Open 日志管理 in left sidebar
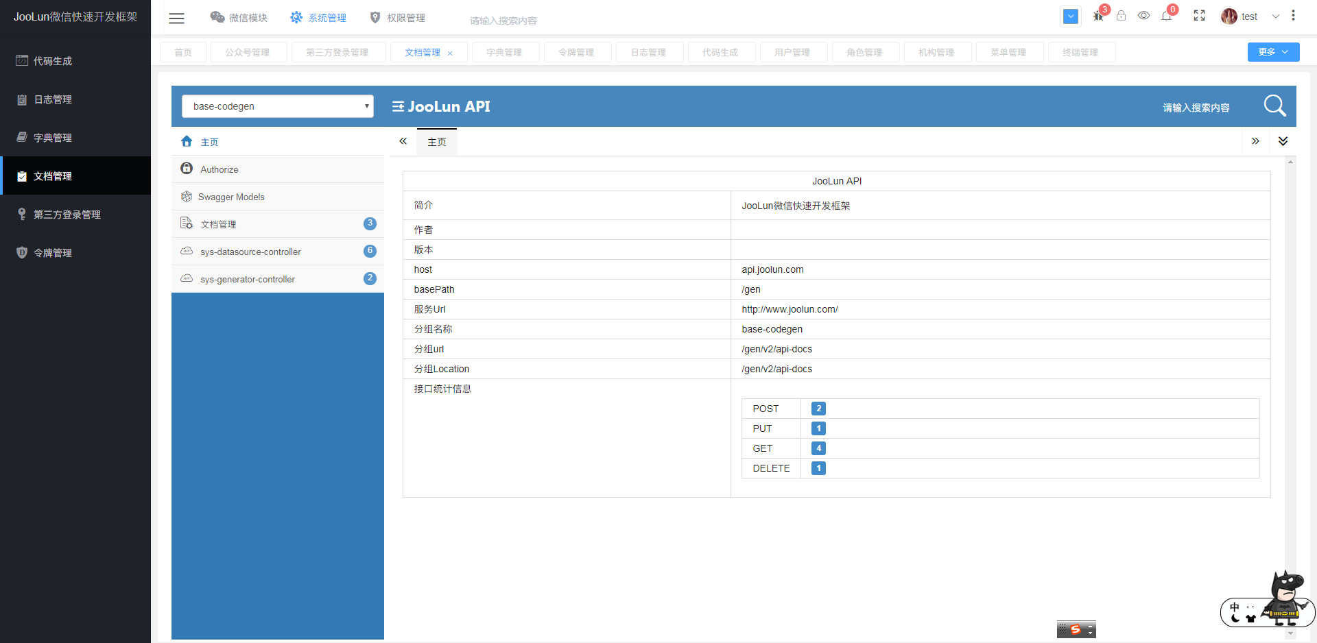The width and height of the screenshot is (1317, 643). click(75, 99)
